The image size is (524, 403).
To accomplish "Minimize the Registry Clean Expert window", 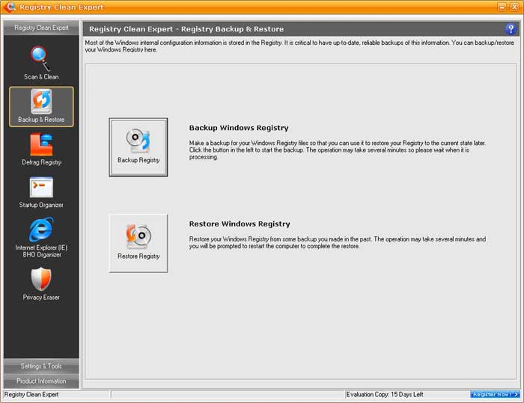I will coord(501,7).
